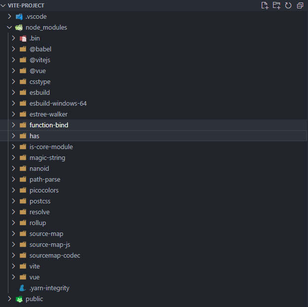Image resolution: width=308 pixels, height=307 pixels.
Task: Select the has folder
Action: pos(154,136)
